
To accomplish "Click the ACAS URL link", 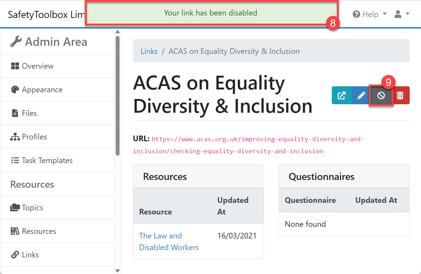I will pyautogui.click(x=248, y=145).
